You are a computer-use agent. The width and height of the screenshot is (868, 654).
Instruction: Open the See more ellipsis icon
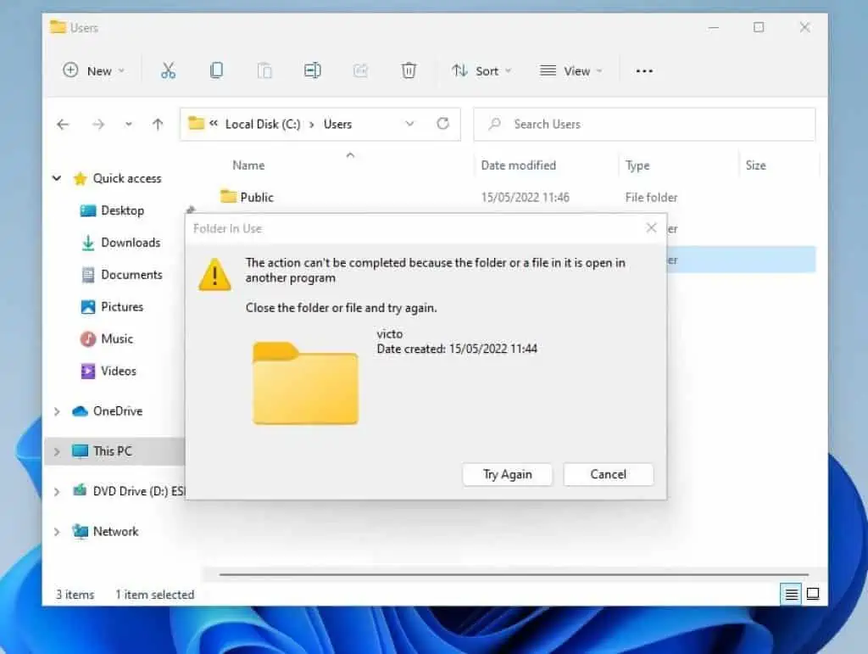coord(643,70)
